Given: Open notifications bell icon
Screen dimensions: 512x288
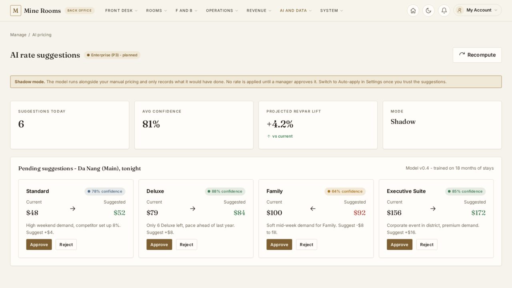Looking at the screenshot, I should [444, 10].
